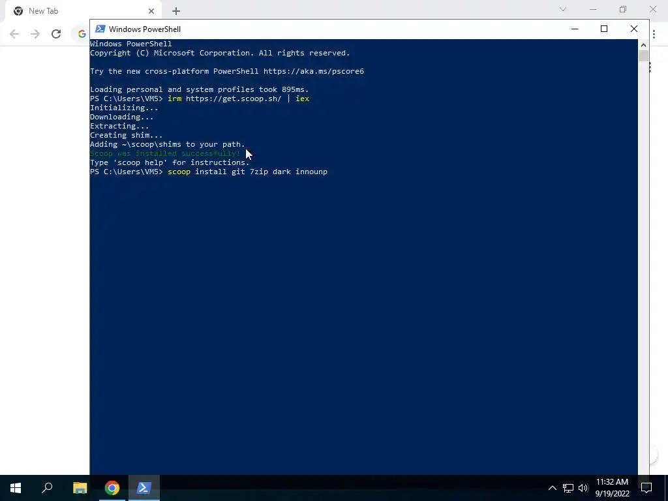Image resolution: width=668 pixels, height=501 pixels.
Task: Click the 'Extracting...' output line
Action: tap(119, 126)
